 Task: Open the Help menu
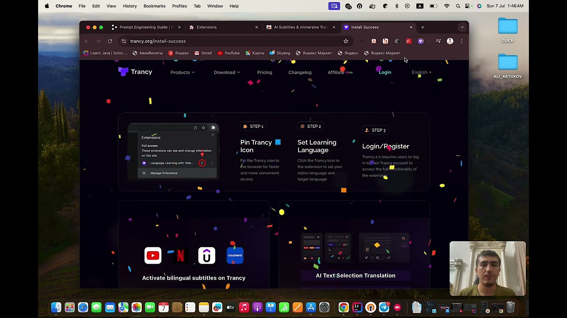tap(234, 6)
